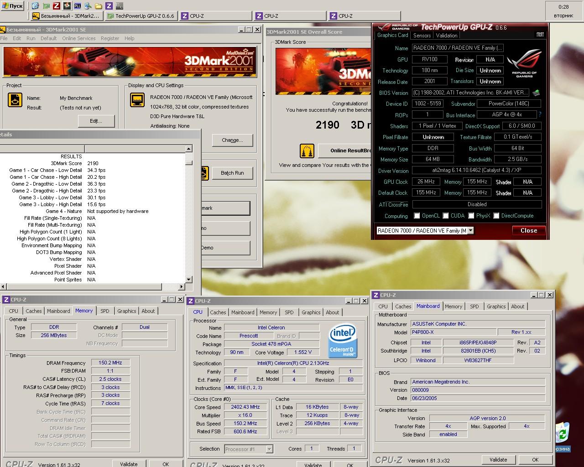Click the Edit... button in 3DMark Project
Viewport: 584px width, 467px height.
tap(96, 121)
